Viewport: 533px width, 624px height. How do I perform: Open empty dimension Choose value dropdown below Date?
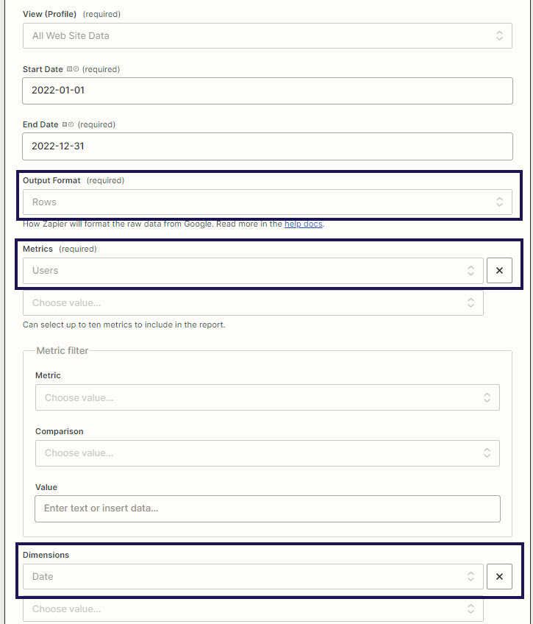[253, 609]
